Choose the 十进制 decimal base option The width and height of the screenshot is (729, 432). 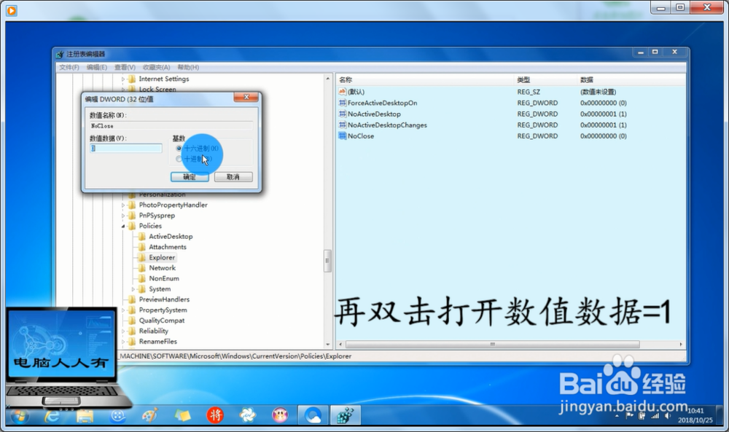[180, 159]
